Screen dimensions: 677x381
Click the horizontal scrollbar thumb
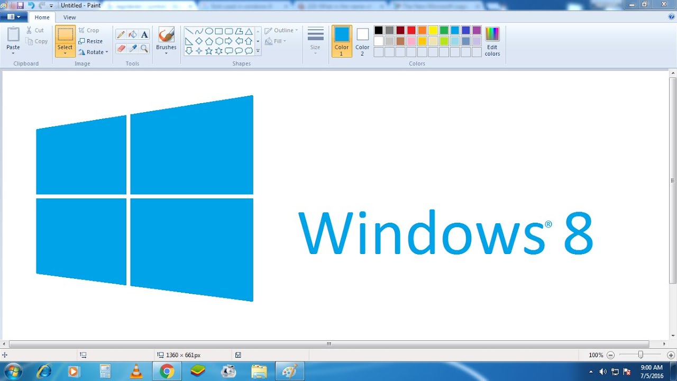click(x=329, y=344)
